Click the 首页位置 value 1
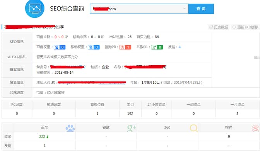 coord(97,114)
